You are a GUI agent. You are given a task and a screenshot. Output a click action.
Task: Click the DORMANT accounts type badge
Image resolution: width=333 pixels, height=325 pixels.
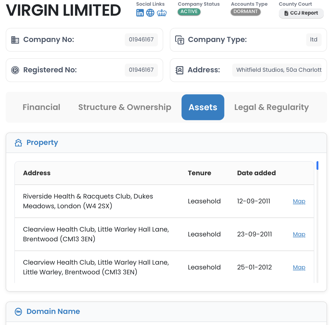pyautogui.click(x=246, y=11)
